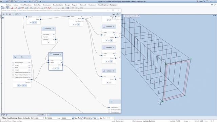Click the Box output port on the Box node
Viewport: 217px width, 122px height.
pyautogui.click(x=31, y=80)
